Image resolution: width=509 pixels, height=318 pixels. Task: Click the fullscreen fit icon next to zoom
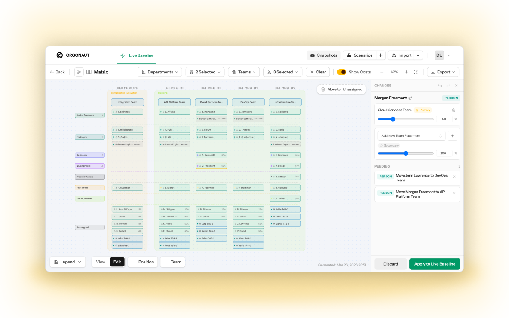click(x=416, y=72)
